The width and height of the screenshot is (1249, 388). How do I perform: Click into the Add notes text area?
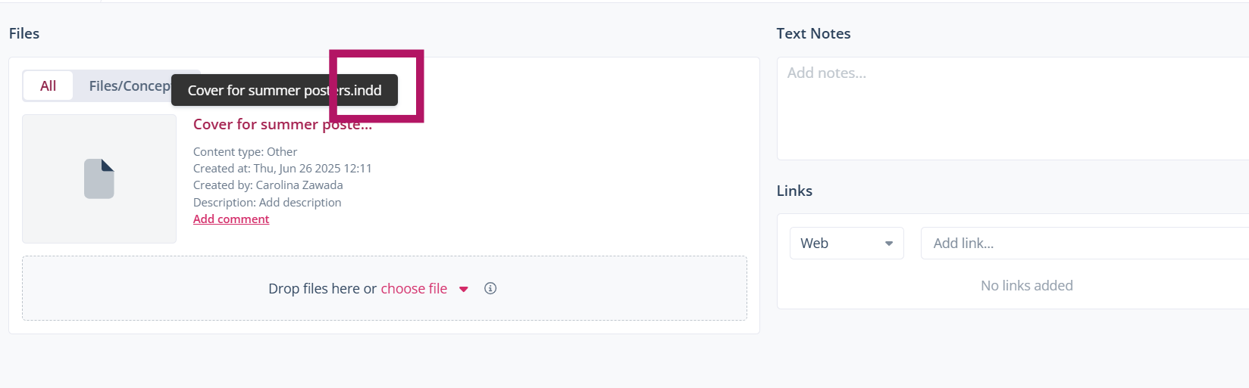(x=1013, y=108)
